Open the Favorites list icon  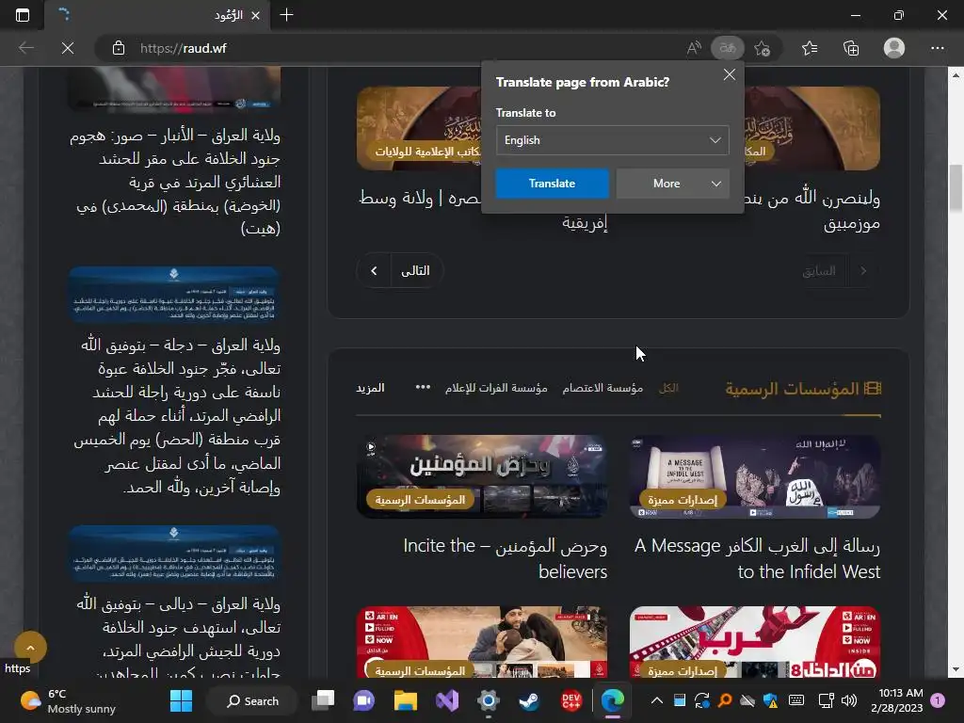coord(810,48)
